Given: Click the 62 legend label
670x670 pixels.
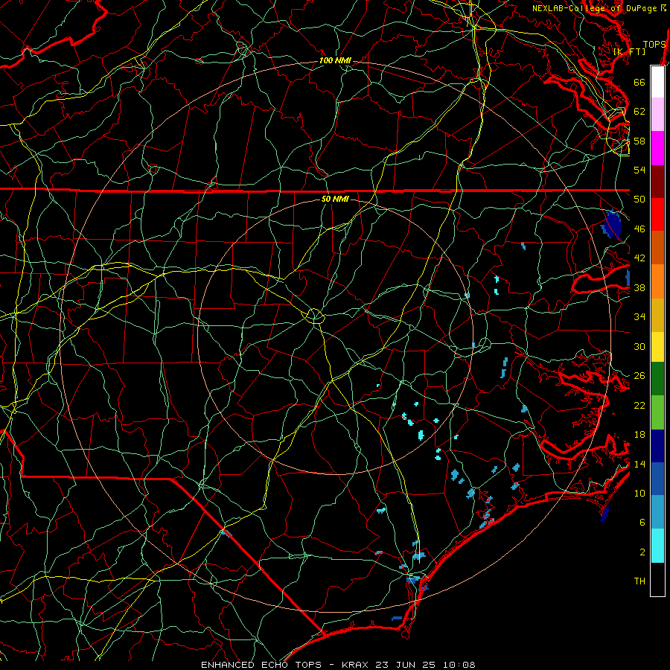Looking at the screenshot, I should pos(639,112).
